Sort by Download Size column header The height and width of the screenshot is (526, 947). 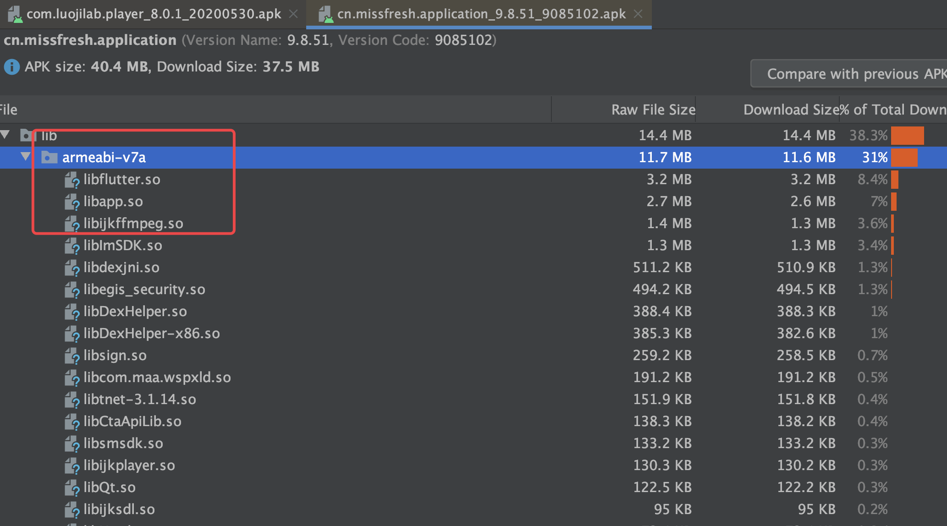point(768,110)
